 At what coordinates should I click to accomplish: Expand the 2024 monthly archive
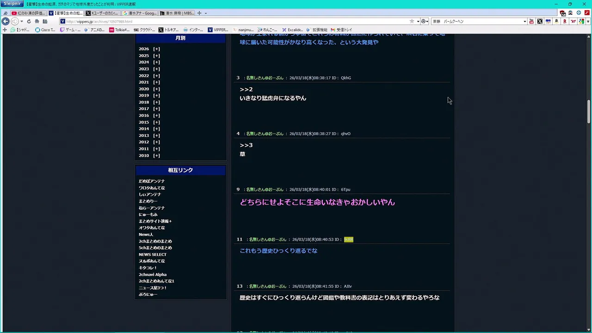157,62
